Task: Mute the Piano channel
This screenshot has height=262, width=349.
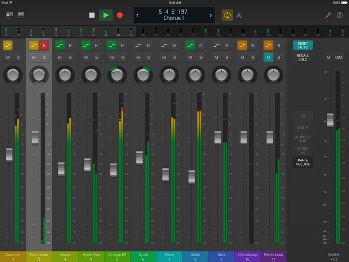Action: click(x=164, y=57)
